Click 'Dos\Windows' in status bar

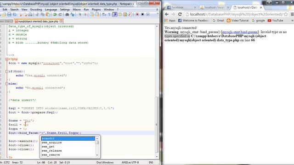point(105,162)
